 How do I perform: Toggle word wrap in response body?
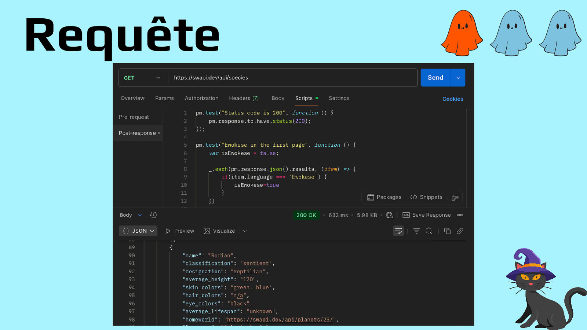click(398, 231)
